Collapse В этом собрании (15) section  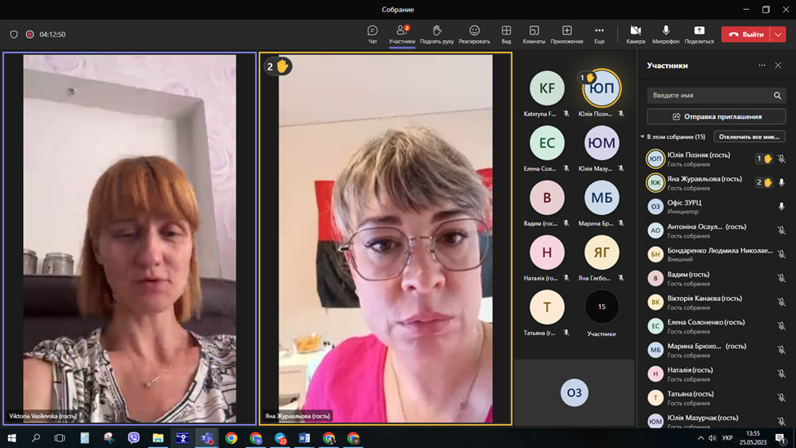(642, 137)
